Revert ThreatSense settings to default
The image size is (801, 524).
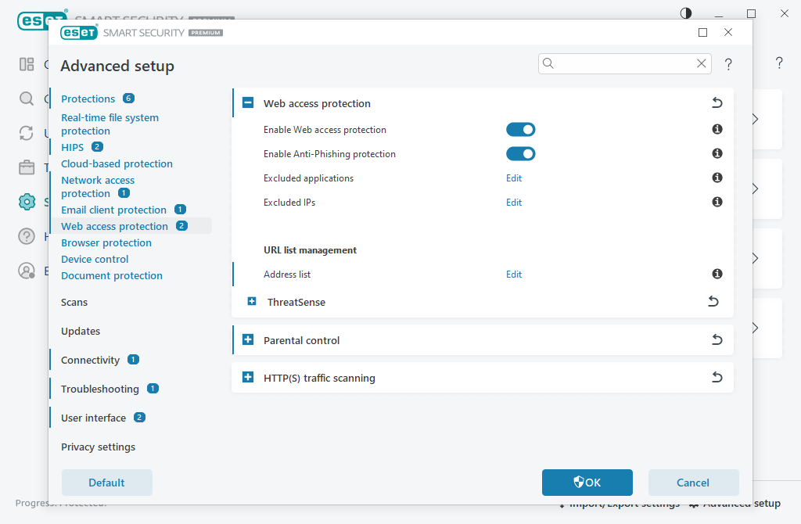tap(713, 301)
